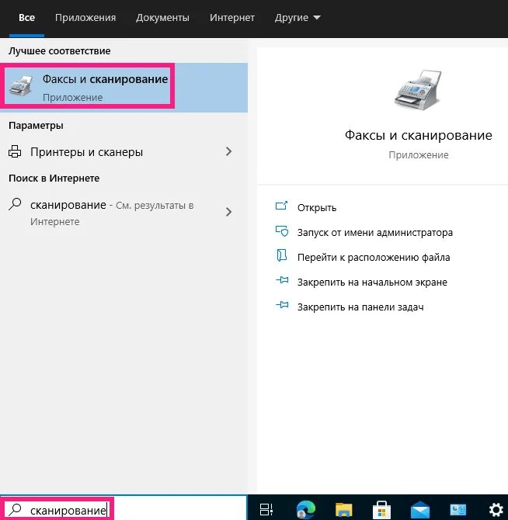This screenshot has height=520, width=508.
Task: Open File Explorer from the taskbar
Action: 344,510
